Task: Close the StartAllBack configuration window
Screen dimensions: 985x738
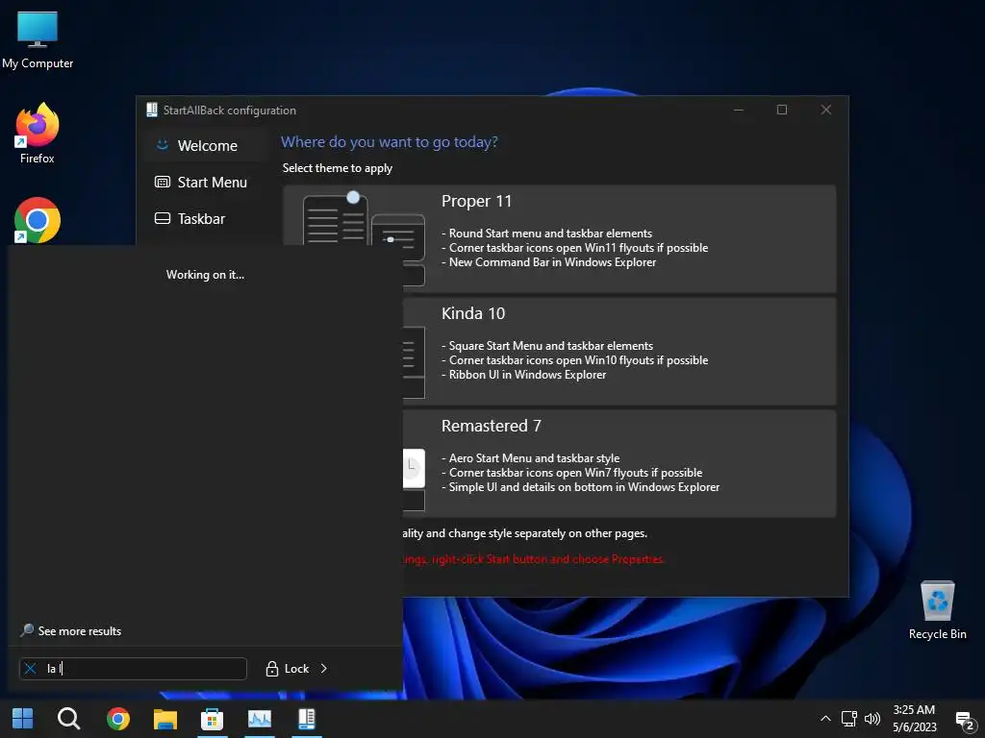Action: 826,110
